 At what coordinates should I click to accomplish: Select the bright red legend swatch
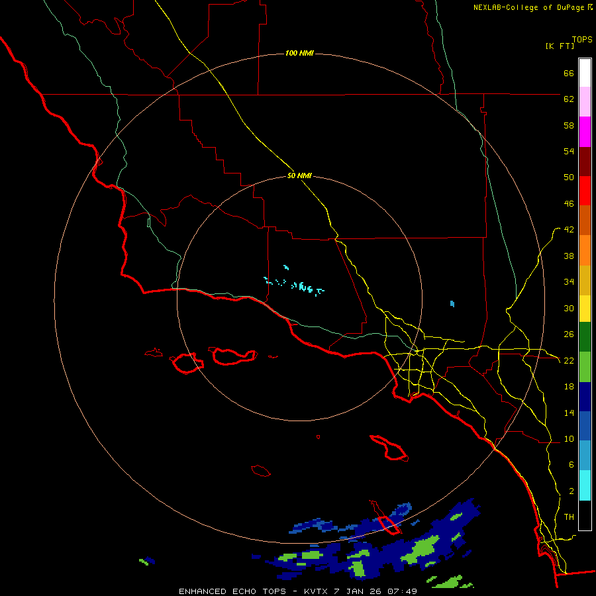[585, 191]
